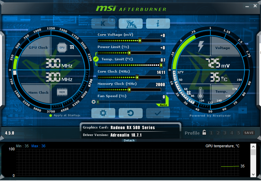
Task: Click the Core Clock slider handle
Action: pyautogui.click(x=137, y=77)
